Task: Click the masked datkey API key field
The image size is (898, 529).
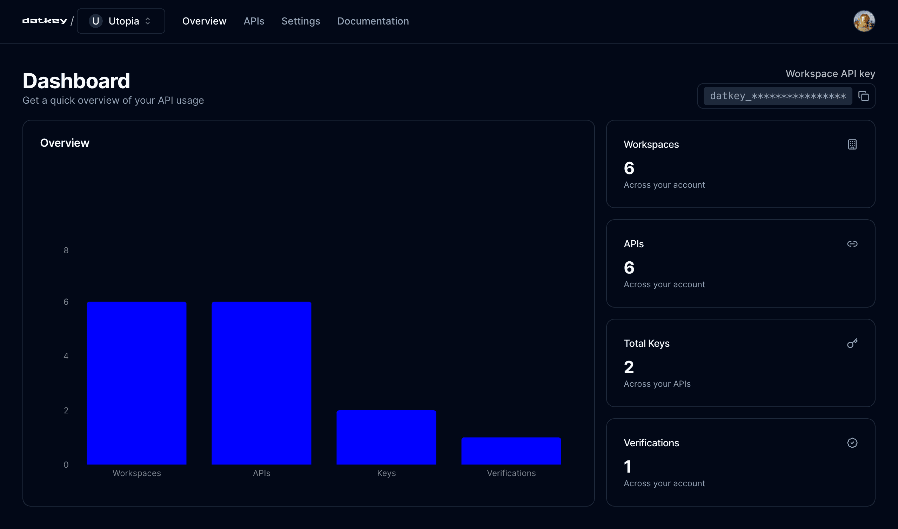Action: coord(778,96)
